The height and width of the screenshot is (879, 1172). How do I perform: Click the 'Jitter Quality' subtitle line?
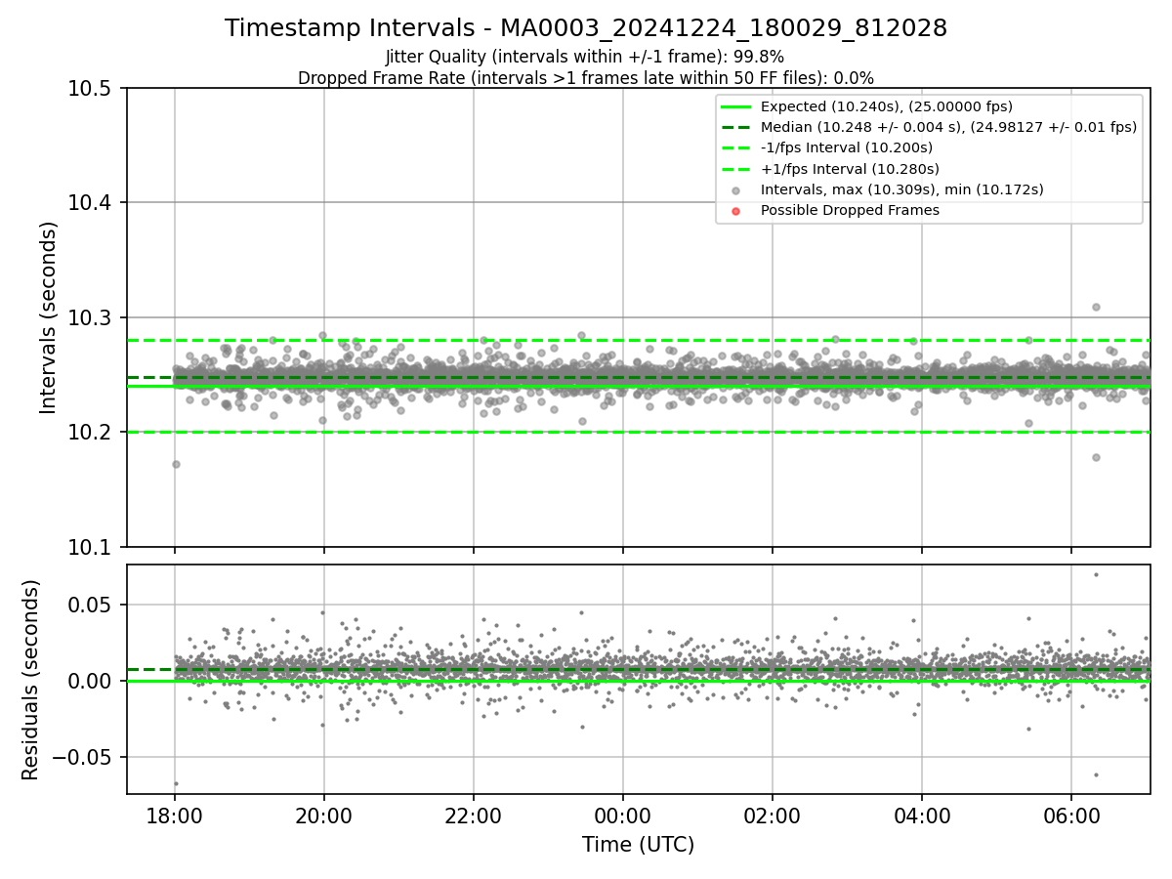pyautogui.click(x=586, y=57)
